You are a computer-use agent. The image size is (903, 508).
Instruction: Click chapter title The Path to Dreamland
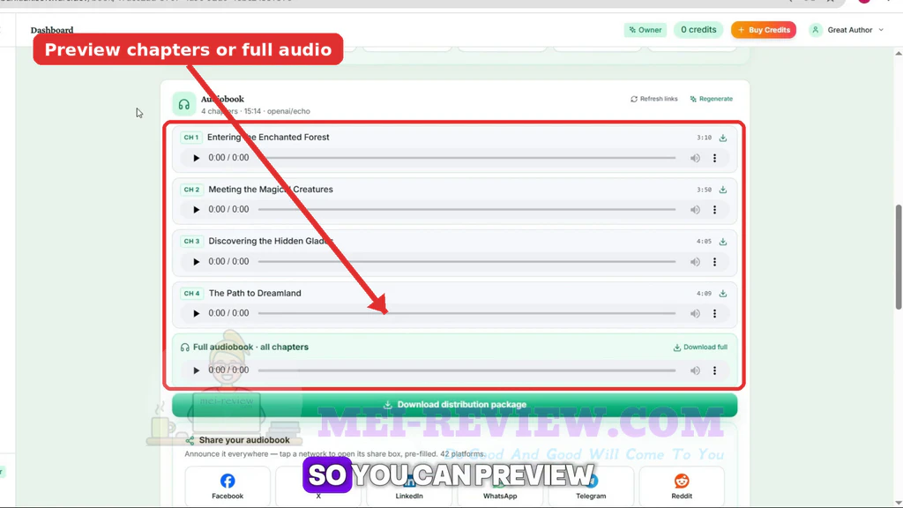click(255, 293)
